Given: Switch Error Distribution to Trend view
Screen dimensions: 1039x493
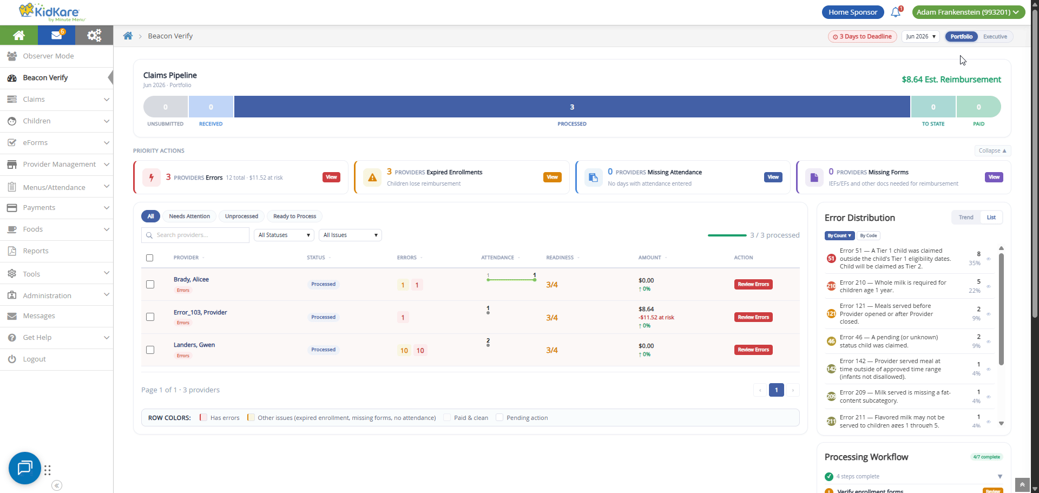Looking at the screenshot, I should (966, 218).
